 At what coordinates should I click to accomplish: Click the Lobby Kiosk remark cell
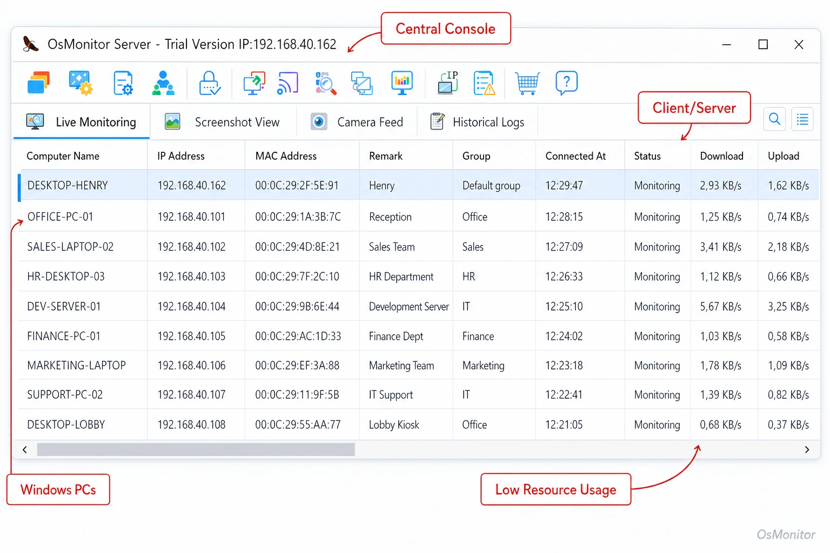[394, 424]
